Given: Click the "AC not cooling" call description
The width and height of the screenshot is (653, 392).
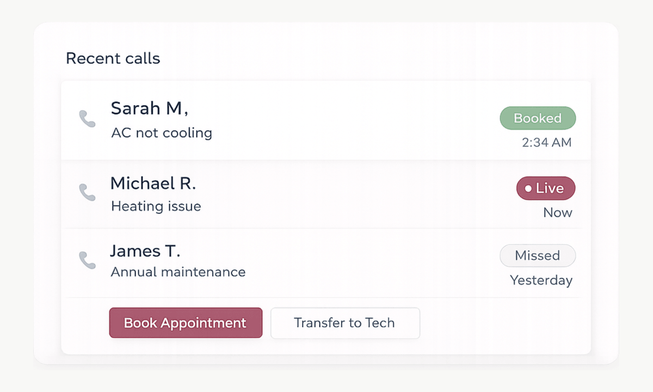Looking at the screenshot, I should (162, 133).
